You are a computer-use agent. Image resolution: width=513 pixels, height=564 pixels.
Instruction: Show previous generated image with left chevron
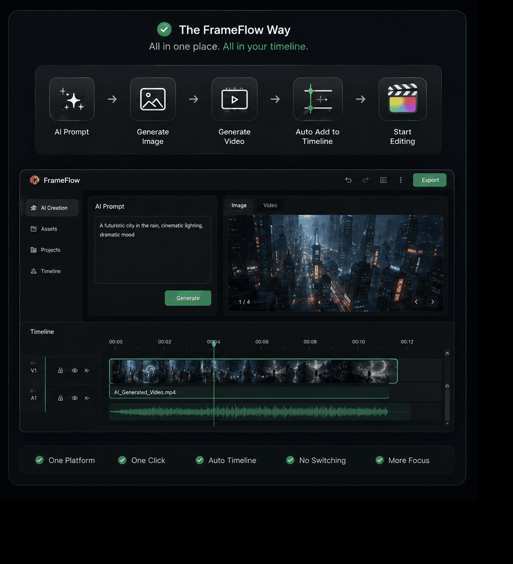tap(416, 302)
